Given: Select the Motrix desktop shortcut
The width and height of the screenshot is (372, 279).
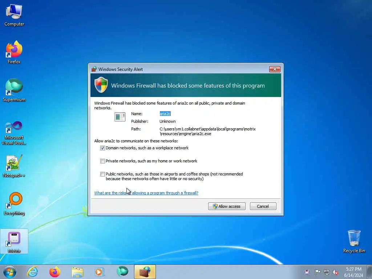Looking at the screenshot, I should coord(14,242).
